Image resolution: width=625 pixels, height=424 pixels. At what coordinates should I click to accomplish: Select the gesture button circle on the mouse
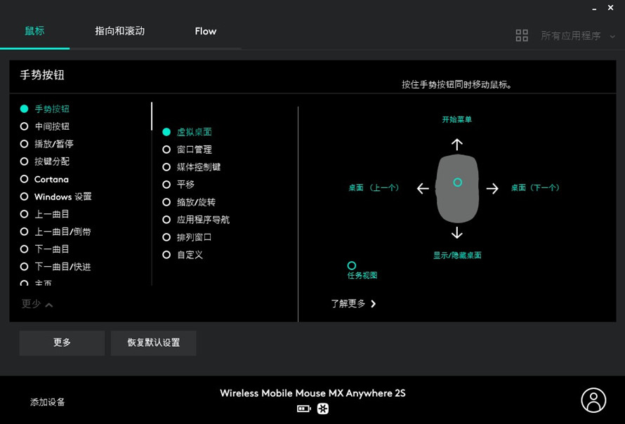point(457,182)
